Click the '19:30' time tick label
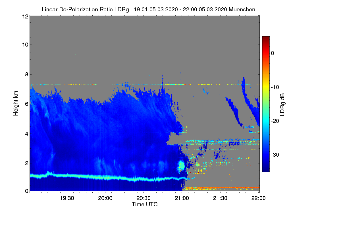This screenshot has width=341, height=227. click(67, 198)
